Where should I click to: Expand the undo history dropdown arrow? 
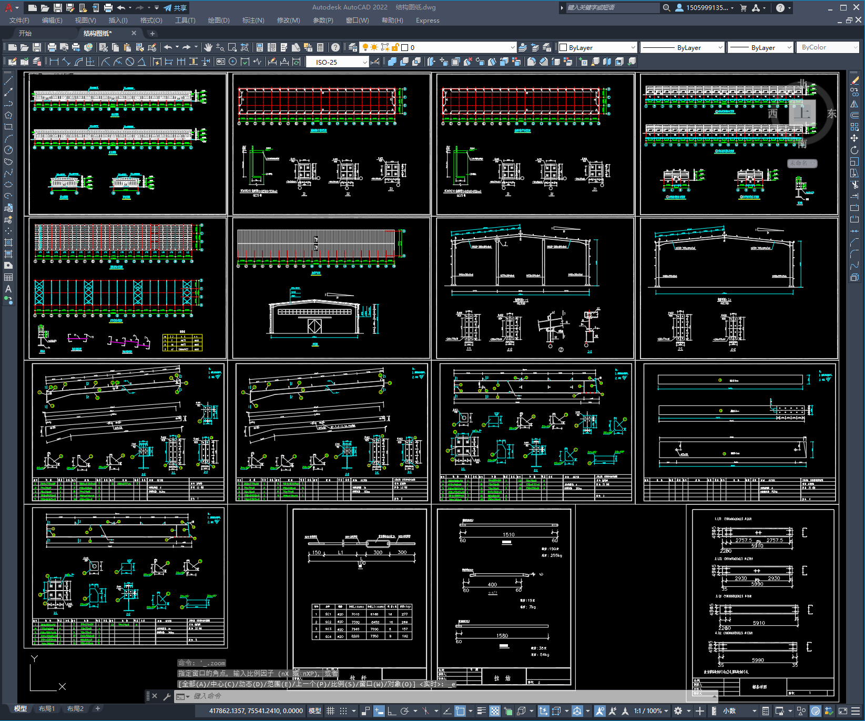pyautogui.click(x=177, y=47)
